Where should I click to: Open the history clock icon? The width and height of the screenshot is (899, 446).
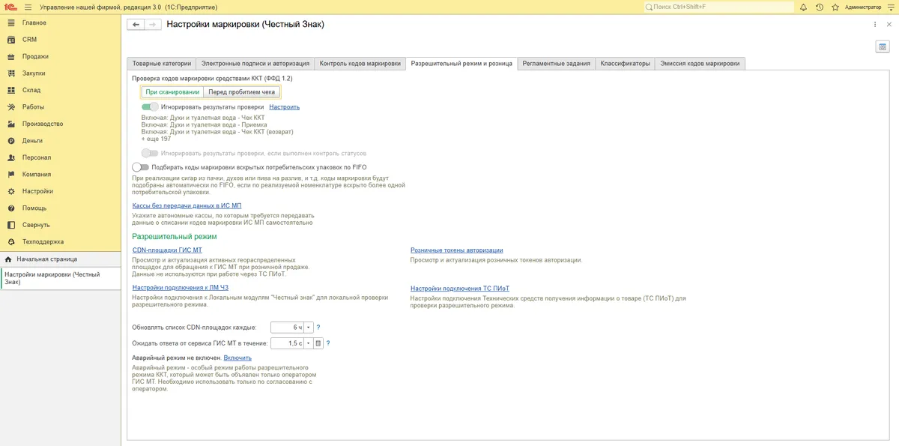(819, 7)
